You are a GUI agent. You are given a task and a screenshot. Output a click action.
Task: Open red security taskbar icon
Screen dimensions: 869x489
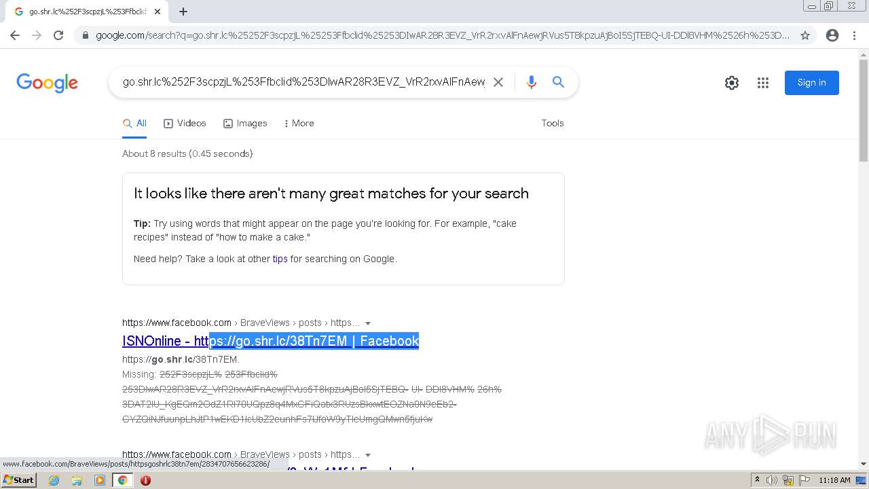click(x=145, y=480)
